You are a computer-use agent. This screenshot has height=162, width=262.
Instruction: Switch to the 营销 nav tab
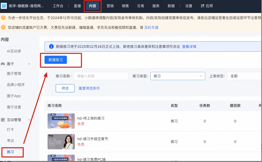110,6
